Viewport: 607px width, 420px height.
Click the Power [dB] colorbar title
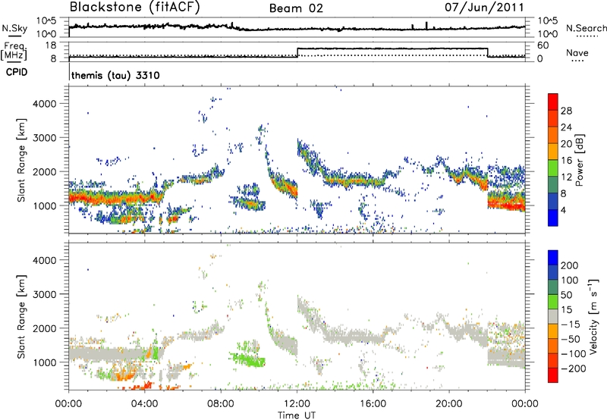(x=579, y=160)
